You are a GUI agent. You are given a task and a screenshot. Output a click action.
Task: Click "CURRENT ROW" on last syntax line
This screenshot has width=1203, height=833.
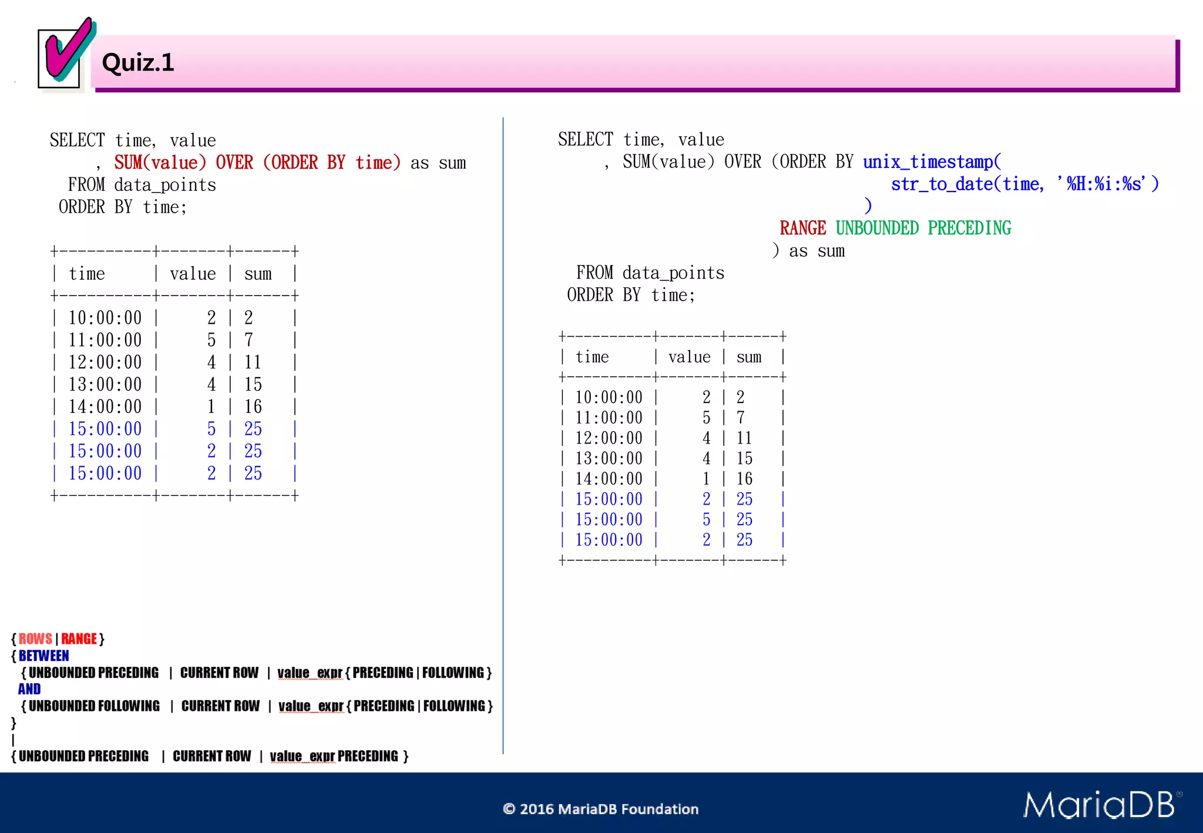click(x=211, y=756)
